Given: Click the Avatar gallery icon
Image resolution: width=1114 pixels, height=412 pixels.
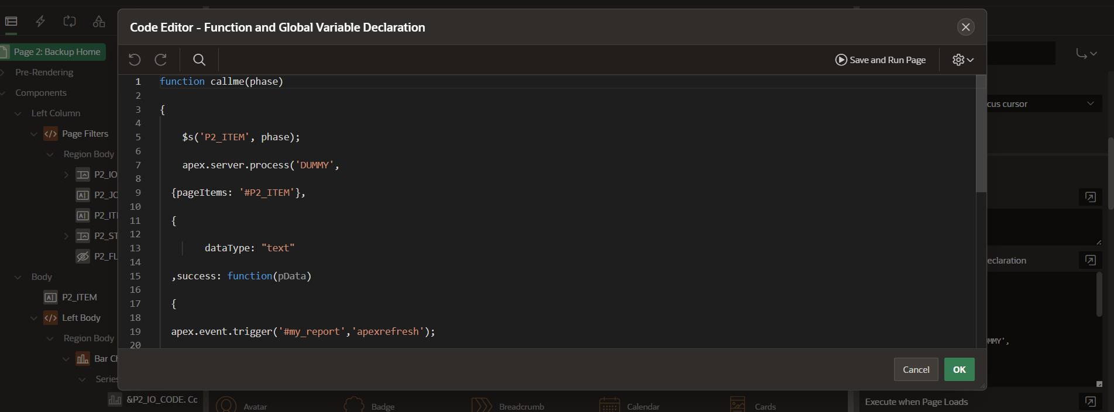Looking at the screenshot, I should coord(226,405).
